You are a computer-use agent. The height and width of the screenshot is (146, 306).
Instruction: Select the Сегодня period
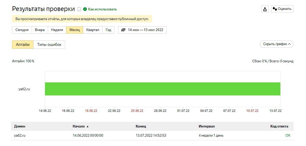(x=22, y=30)
